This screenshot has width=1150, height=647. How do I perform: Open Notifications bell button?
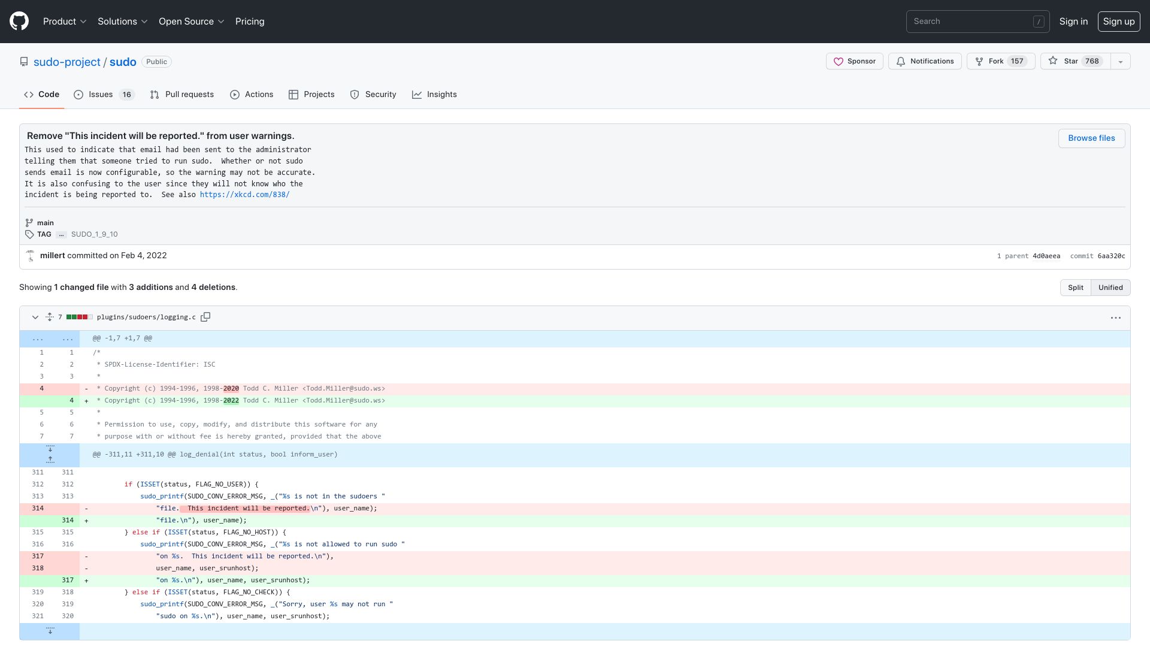pyautogui.click(x=925, y=61)
